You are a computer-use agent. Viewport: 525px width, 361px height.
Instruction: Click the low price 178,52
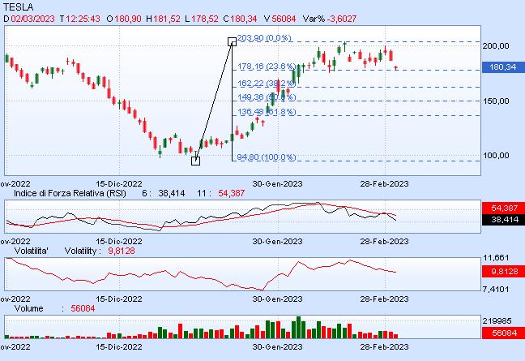coord(205,19)
